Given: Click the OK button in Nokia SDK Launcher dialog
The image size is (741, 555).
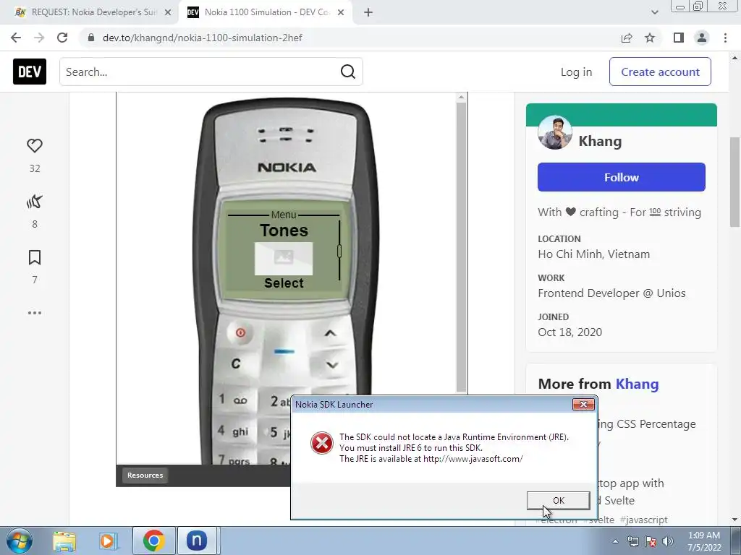Looking at the screenshot, I should 558,500.
